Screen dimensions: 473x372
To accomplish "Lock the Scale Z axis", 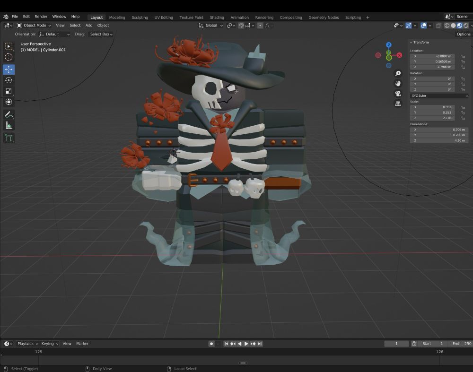I will coord(463,118).
